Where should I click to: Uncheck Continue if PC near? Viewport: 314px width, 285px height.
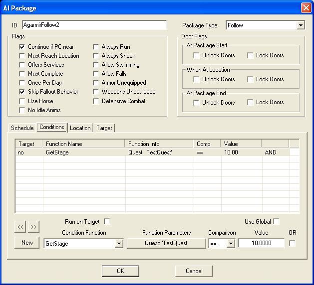22,47
